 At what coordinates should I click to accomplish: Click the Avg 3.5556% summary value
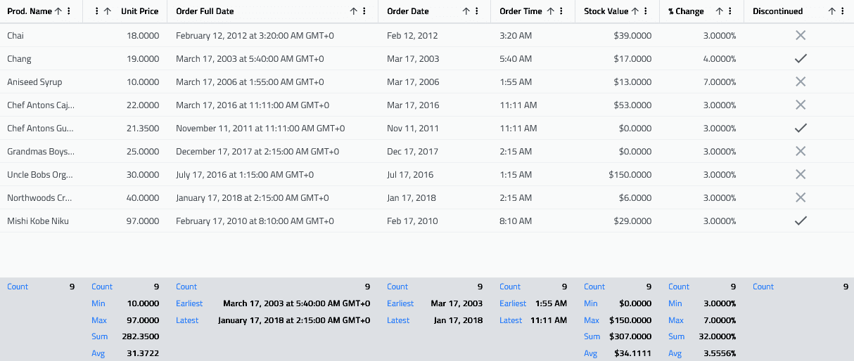coord(718,354)
